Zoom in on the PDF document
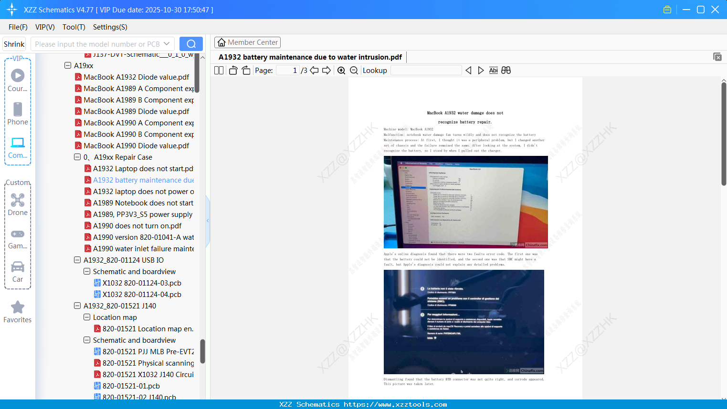Screen dimensions: 727x409 click(341, 71)
